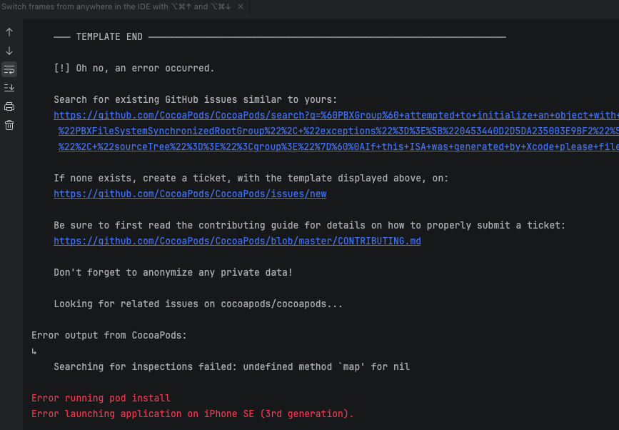Screen dimensions: 619x430
Task: Click the fold arrow below Error output from CocoaPods
Action: [34, 351]
